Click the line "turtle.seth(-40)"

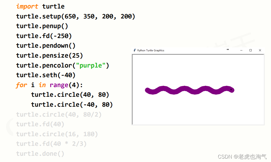(x=46, y=75)
